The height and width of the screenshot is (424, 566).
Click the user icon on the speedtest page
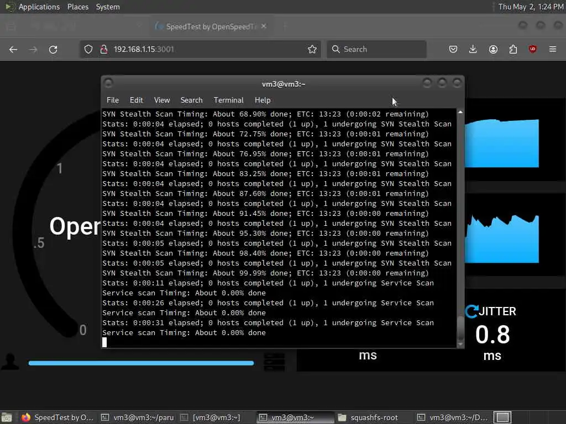pos(10,361)
